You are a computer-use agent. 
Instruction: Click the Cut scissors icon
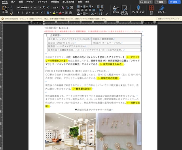pyautogui.click(x=11, y=7)
